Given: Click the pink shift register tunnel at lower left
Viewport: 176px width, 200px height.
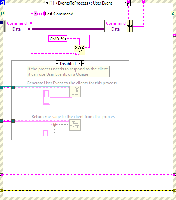Looking at the screenshot, I should [x=1, y=175].
